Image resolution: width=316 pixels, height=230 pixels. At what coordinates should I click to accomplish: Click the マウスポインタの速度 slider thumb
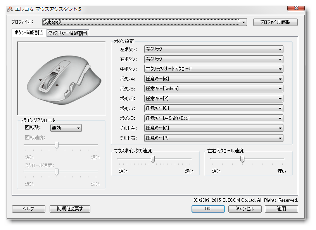pos(153,159)
